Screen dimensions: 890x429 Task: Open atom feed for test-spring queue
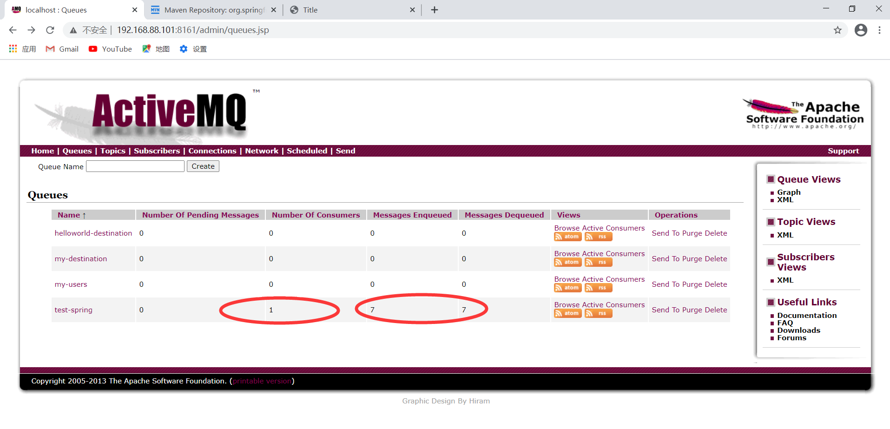pyautogui.click(x=567, y=313)
